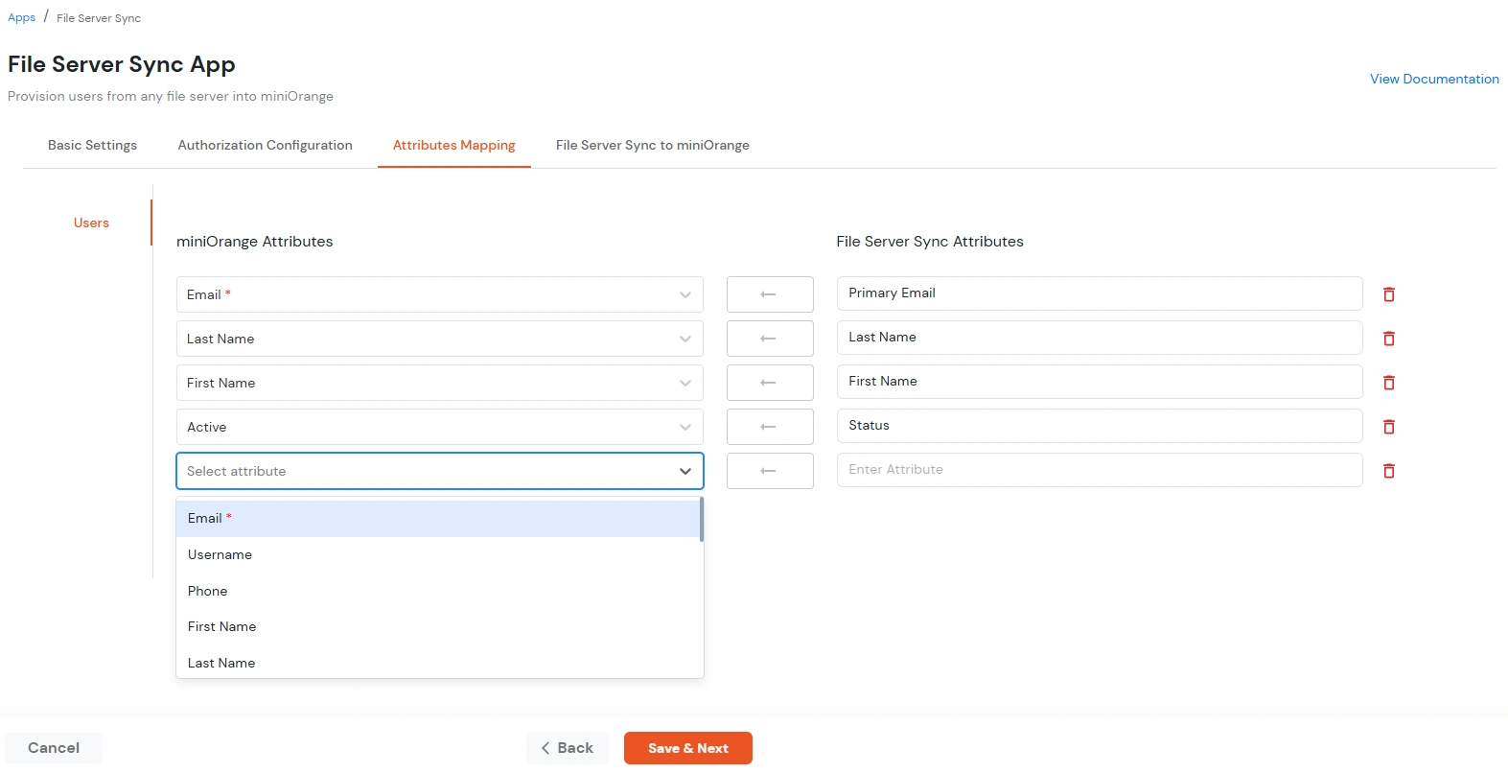
Task: Click the arrow button beside Primary Email
Action: click(x=770, y=294)
